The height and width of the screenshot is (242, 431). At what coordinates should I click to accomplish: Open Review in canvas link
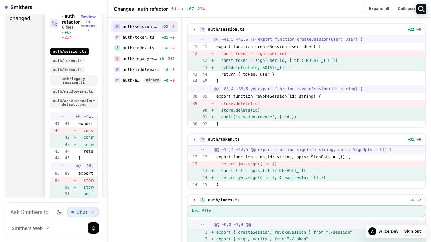[x=88, y=24]
